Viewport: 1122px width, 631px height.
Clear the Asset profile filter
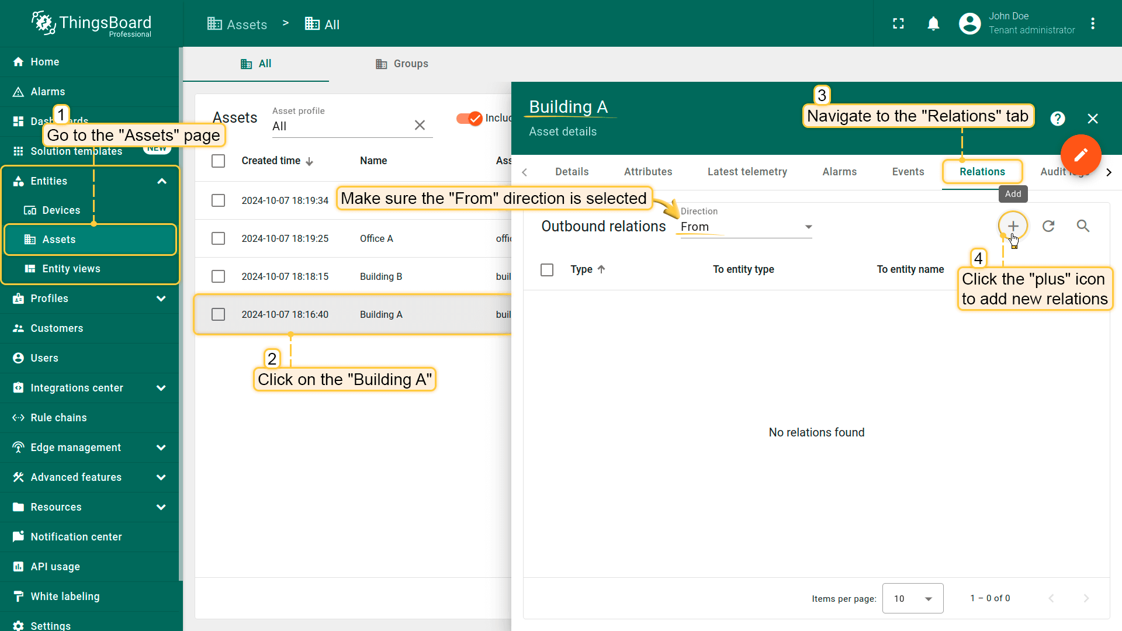click(x=420, y=125)
